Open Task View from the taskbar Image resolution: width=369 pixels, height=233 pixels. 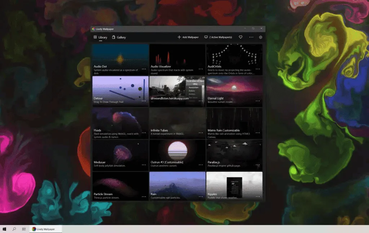(x=24, y=229)
